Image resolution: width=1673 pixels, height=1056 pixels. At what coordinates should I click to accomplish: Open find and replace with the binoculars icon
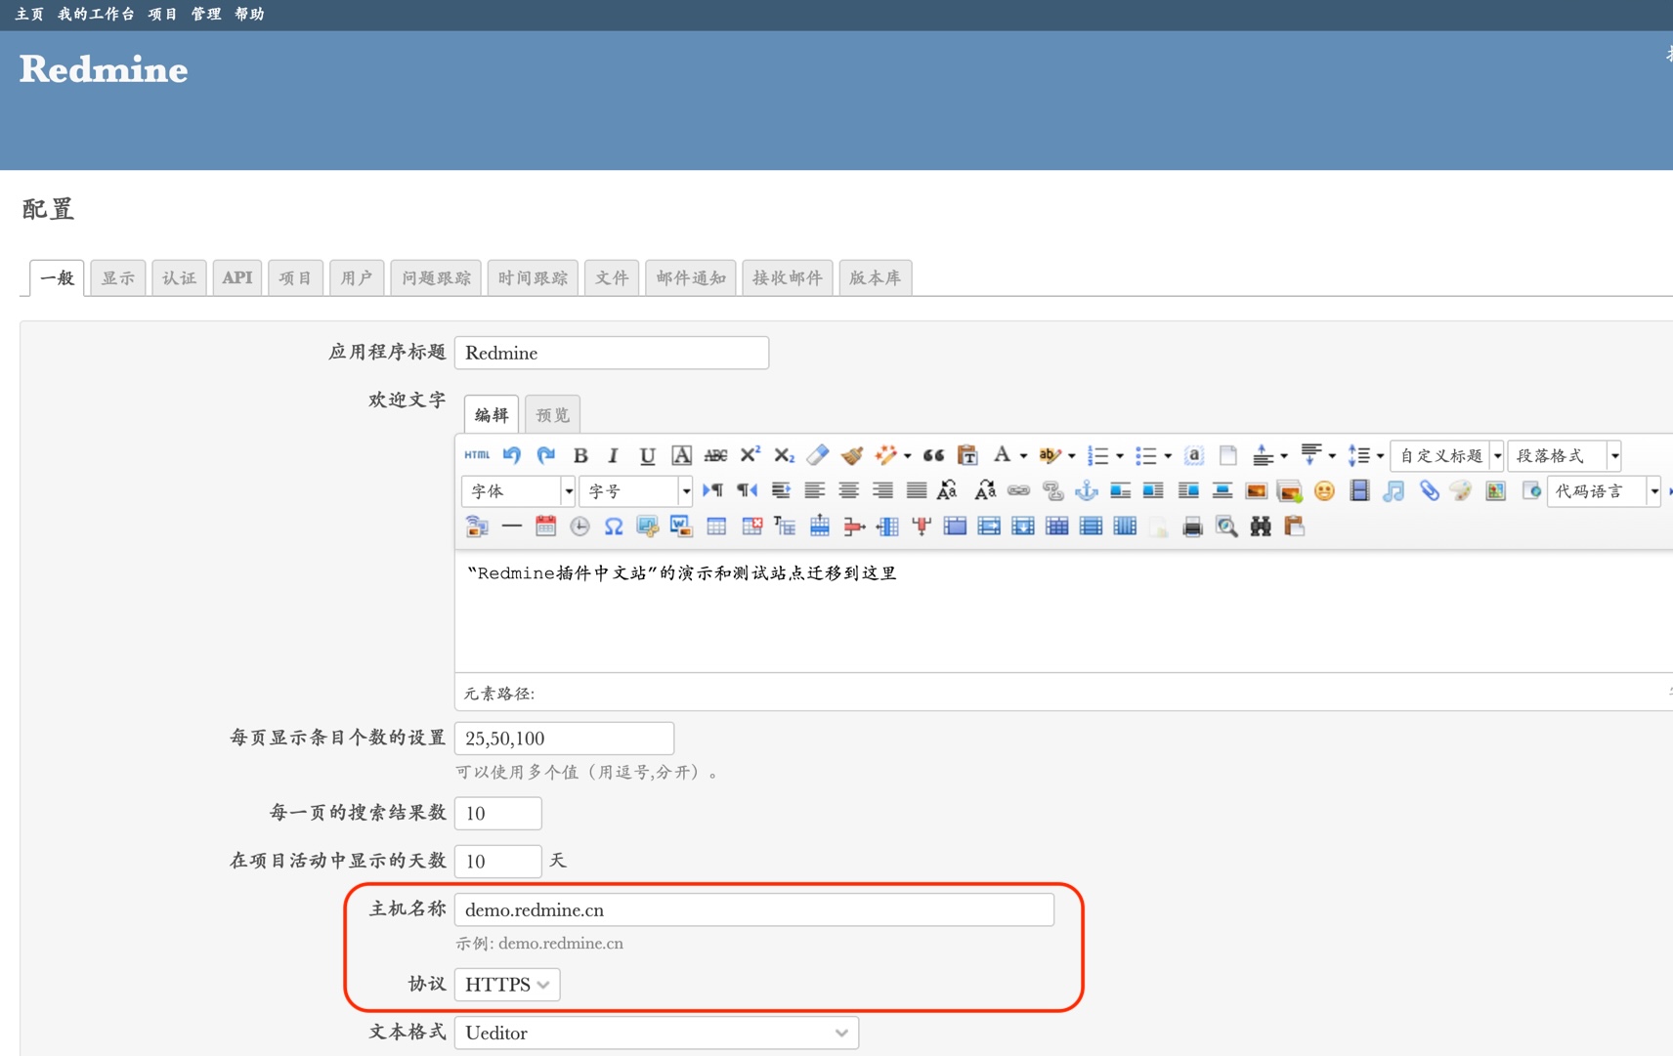1261,527
